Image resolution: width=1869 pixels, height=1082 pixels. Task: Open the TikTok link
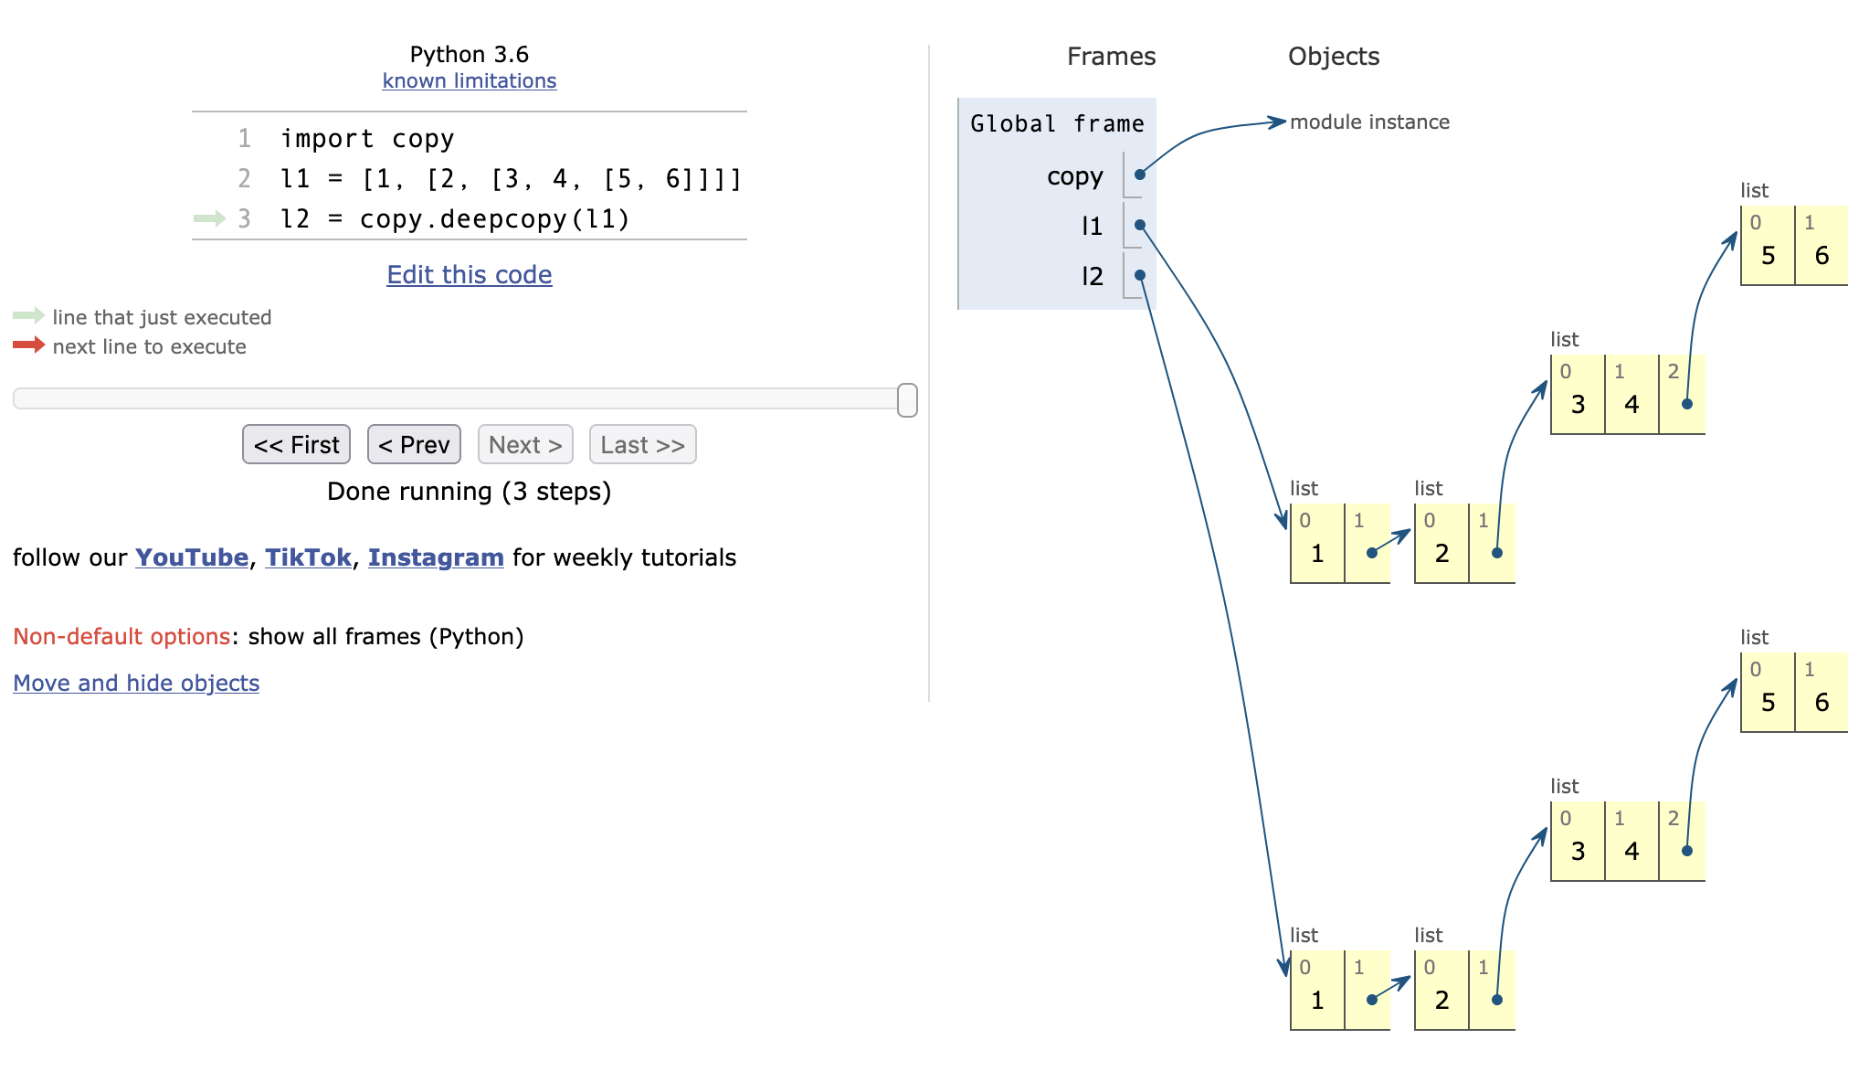pyautogui.click(x=308, y=557)
